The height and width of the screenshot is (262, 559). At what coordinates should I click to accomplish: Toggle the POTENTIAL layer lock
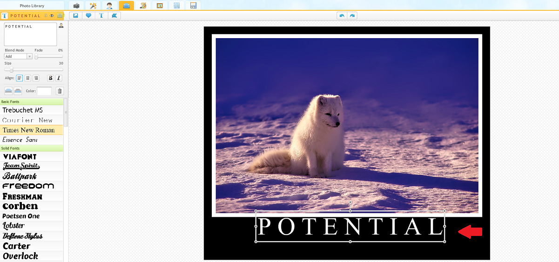[46, 16]
